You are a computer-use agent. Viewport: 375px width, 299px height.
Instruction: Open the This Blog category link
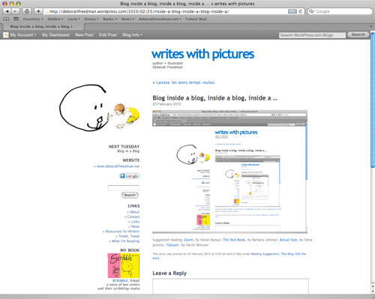pyautogui.click(x=287, y=254)
